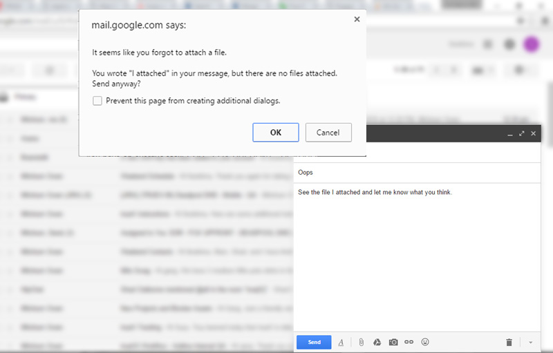Tick the Prevent additional dialogs checkbox
This screenshot has height=353, width=553.
pos(97,101)
